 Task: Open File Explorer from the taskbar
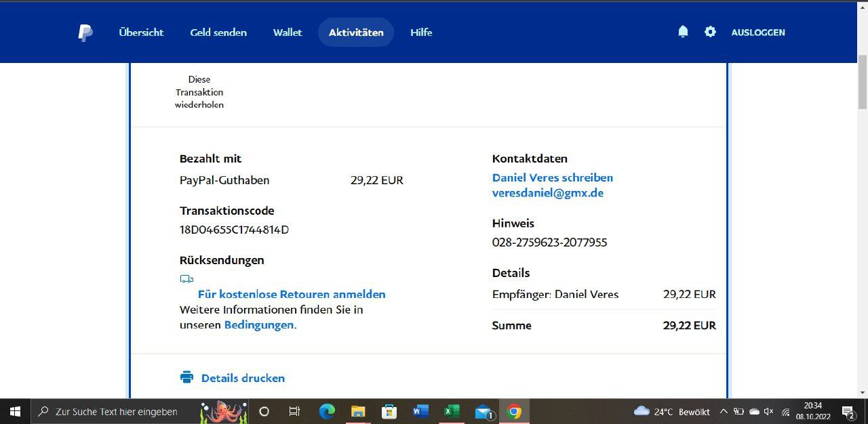[358, 411]
